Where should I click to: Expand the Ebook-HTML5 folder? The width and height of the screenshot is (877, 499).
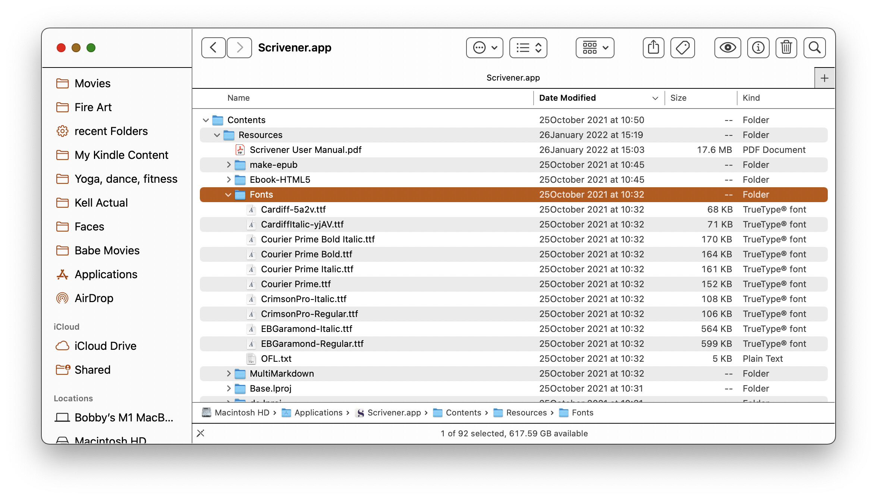pyautogui.click(x=229, y=180)
